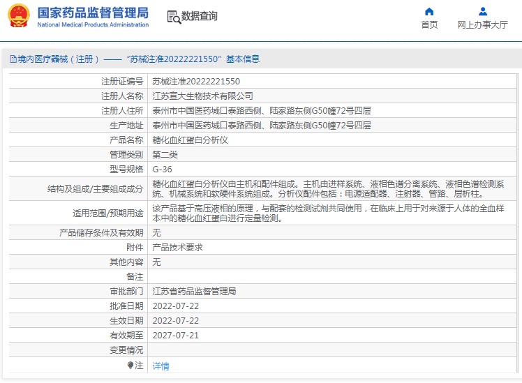Click the 备注 row label

pos(135,277)
